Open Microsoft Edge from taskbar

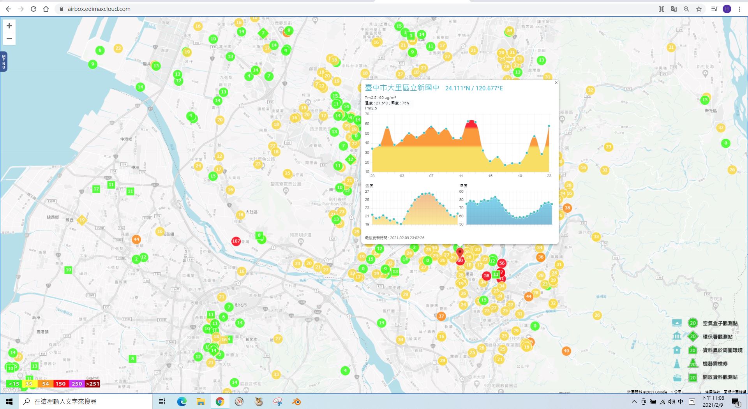pos(182,402)
